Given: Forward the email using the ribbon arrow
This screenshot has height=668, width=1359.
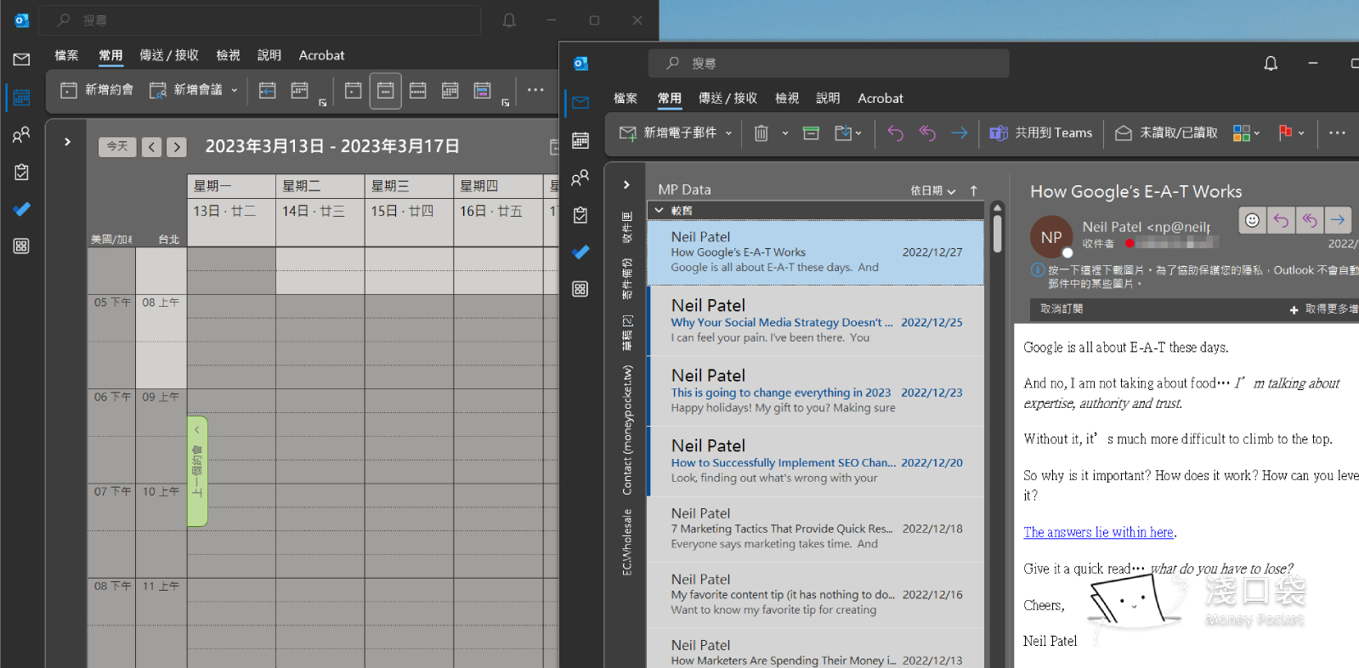Looking at the screenshot, I should pyautogui.click(x=959, y=133).
